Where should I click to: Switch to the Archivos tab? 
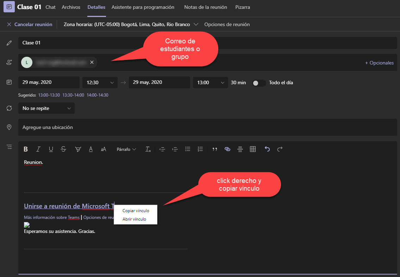tap(71, 7)
